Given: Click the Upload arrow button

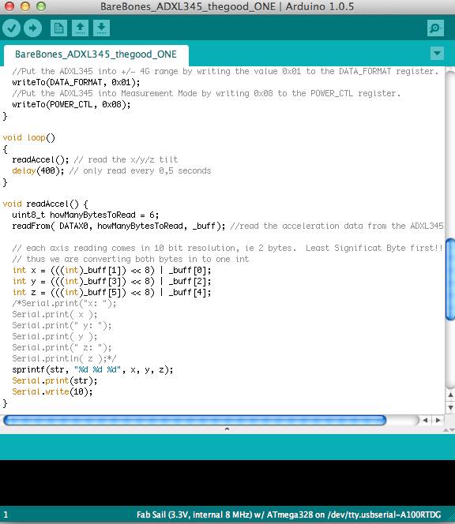Looking at the screenshot, I should point(32,28).
